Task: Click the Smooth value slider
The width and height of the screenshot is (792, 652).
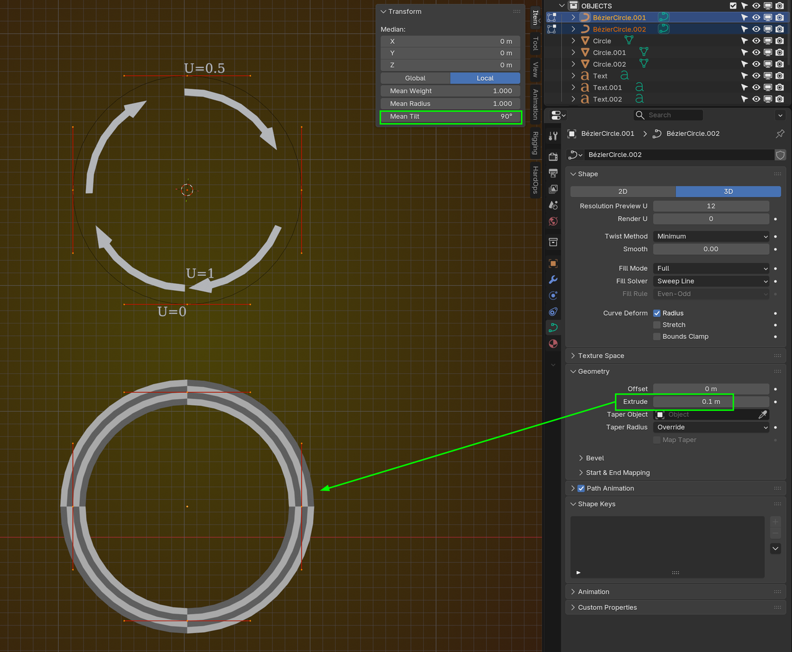Action: point(711,249)
